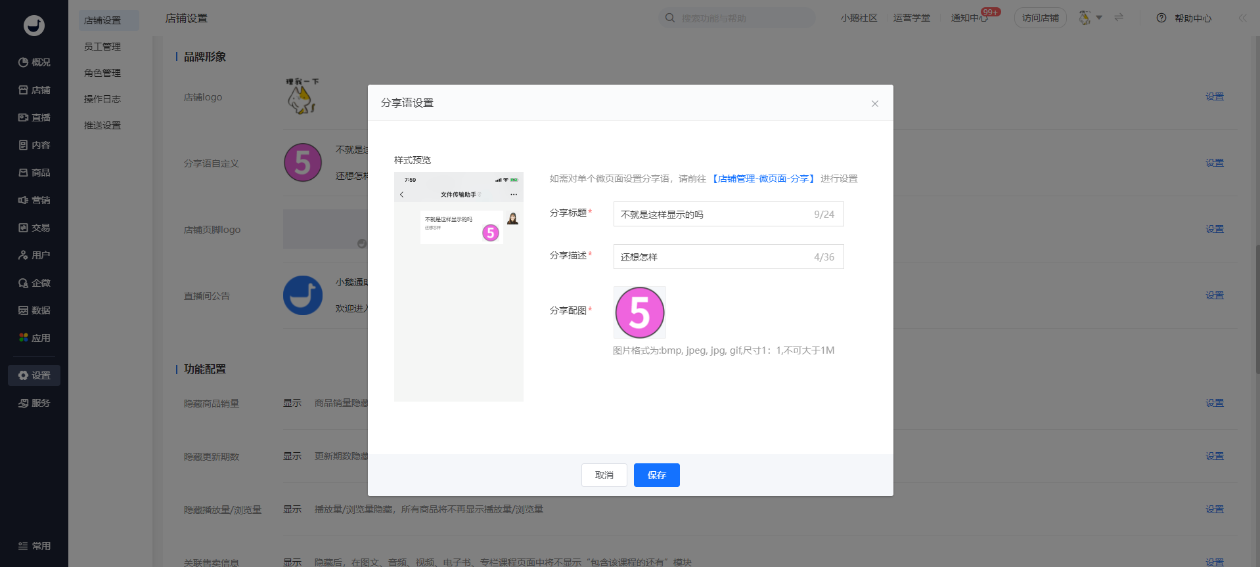This screenshot has width=1260, height=567.
Task: Click the page vertical scrollbar
Action: (x=1257, y=308)
